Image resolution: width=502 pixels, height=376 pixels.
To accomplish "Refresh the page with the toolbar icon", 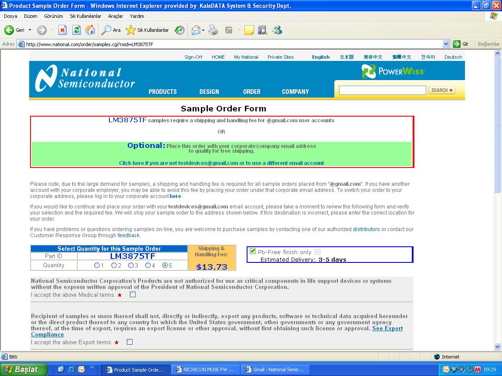I will (76, 30).
